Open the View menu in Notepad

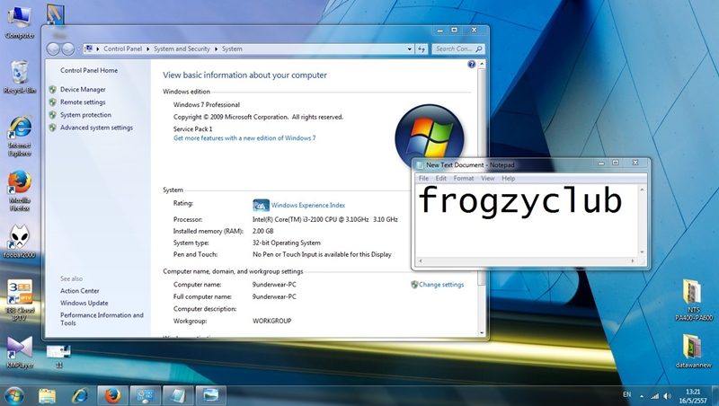(487, 178)
